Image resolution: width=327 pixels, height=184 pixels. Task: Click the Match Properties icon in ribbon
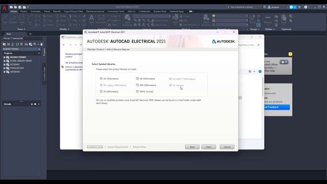(x=206, y=20)
